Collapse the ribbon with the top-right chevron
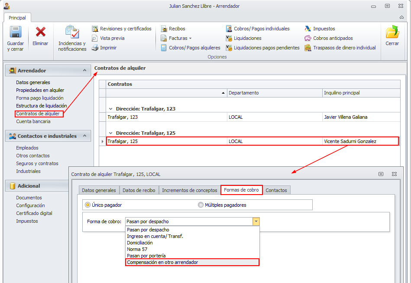Viewport: 411px width, 283px height. 401,17
